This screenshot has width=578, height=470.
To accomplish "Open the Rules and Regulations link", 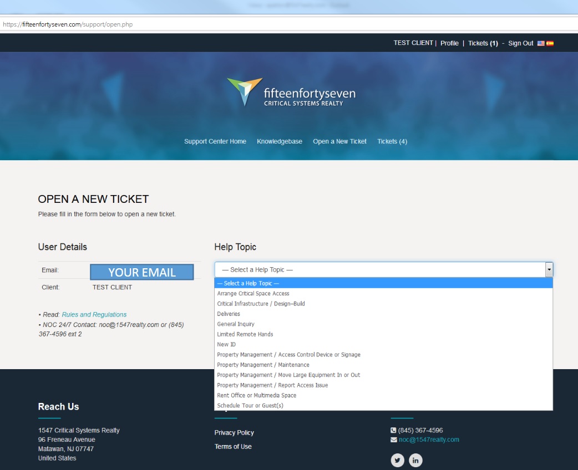I will 94,315.
